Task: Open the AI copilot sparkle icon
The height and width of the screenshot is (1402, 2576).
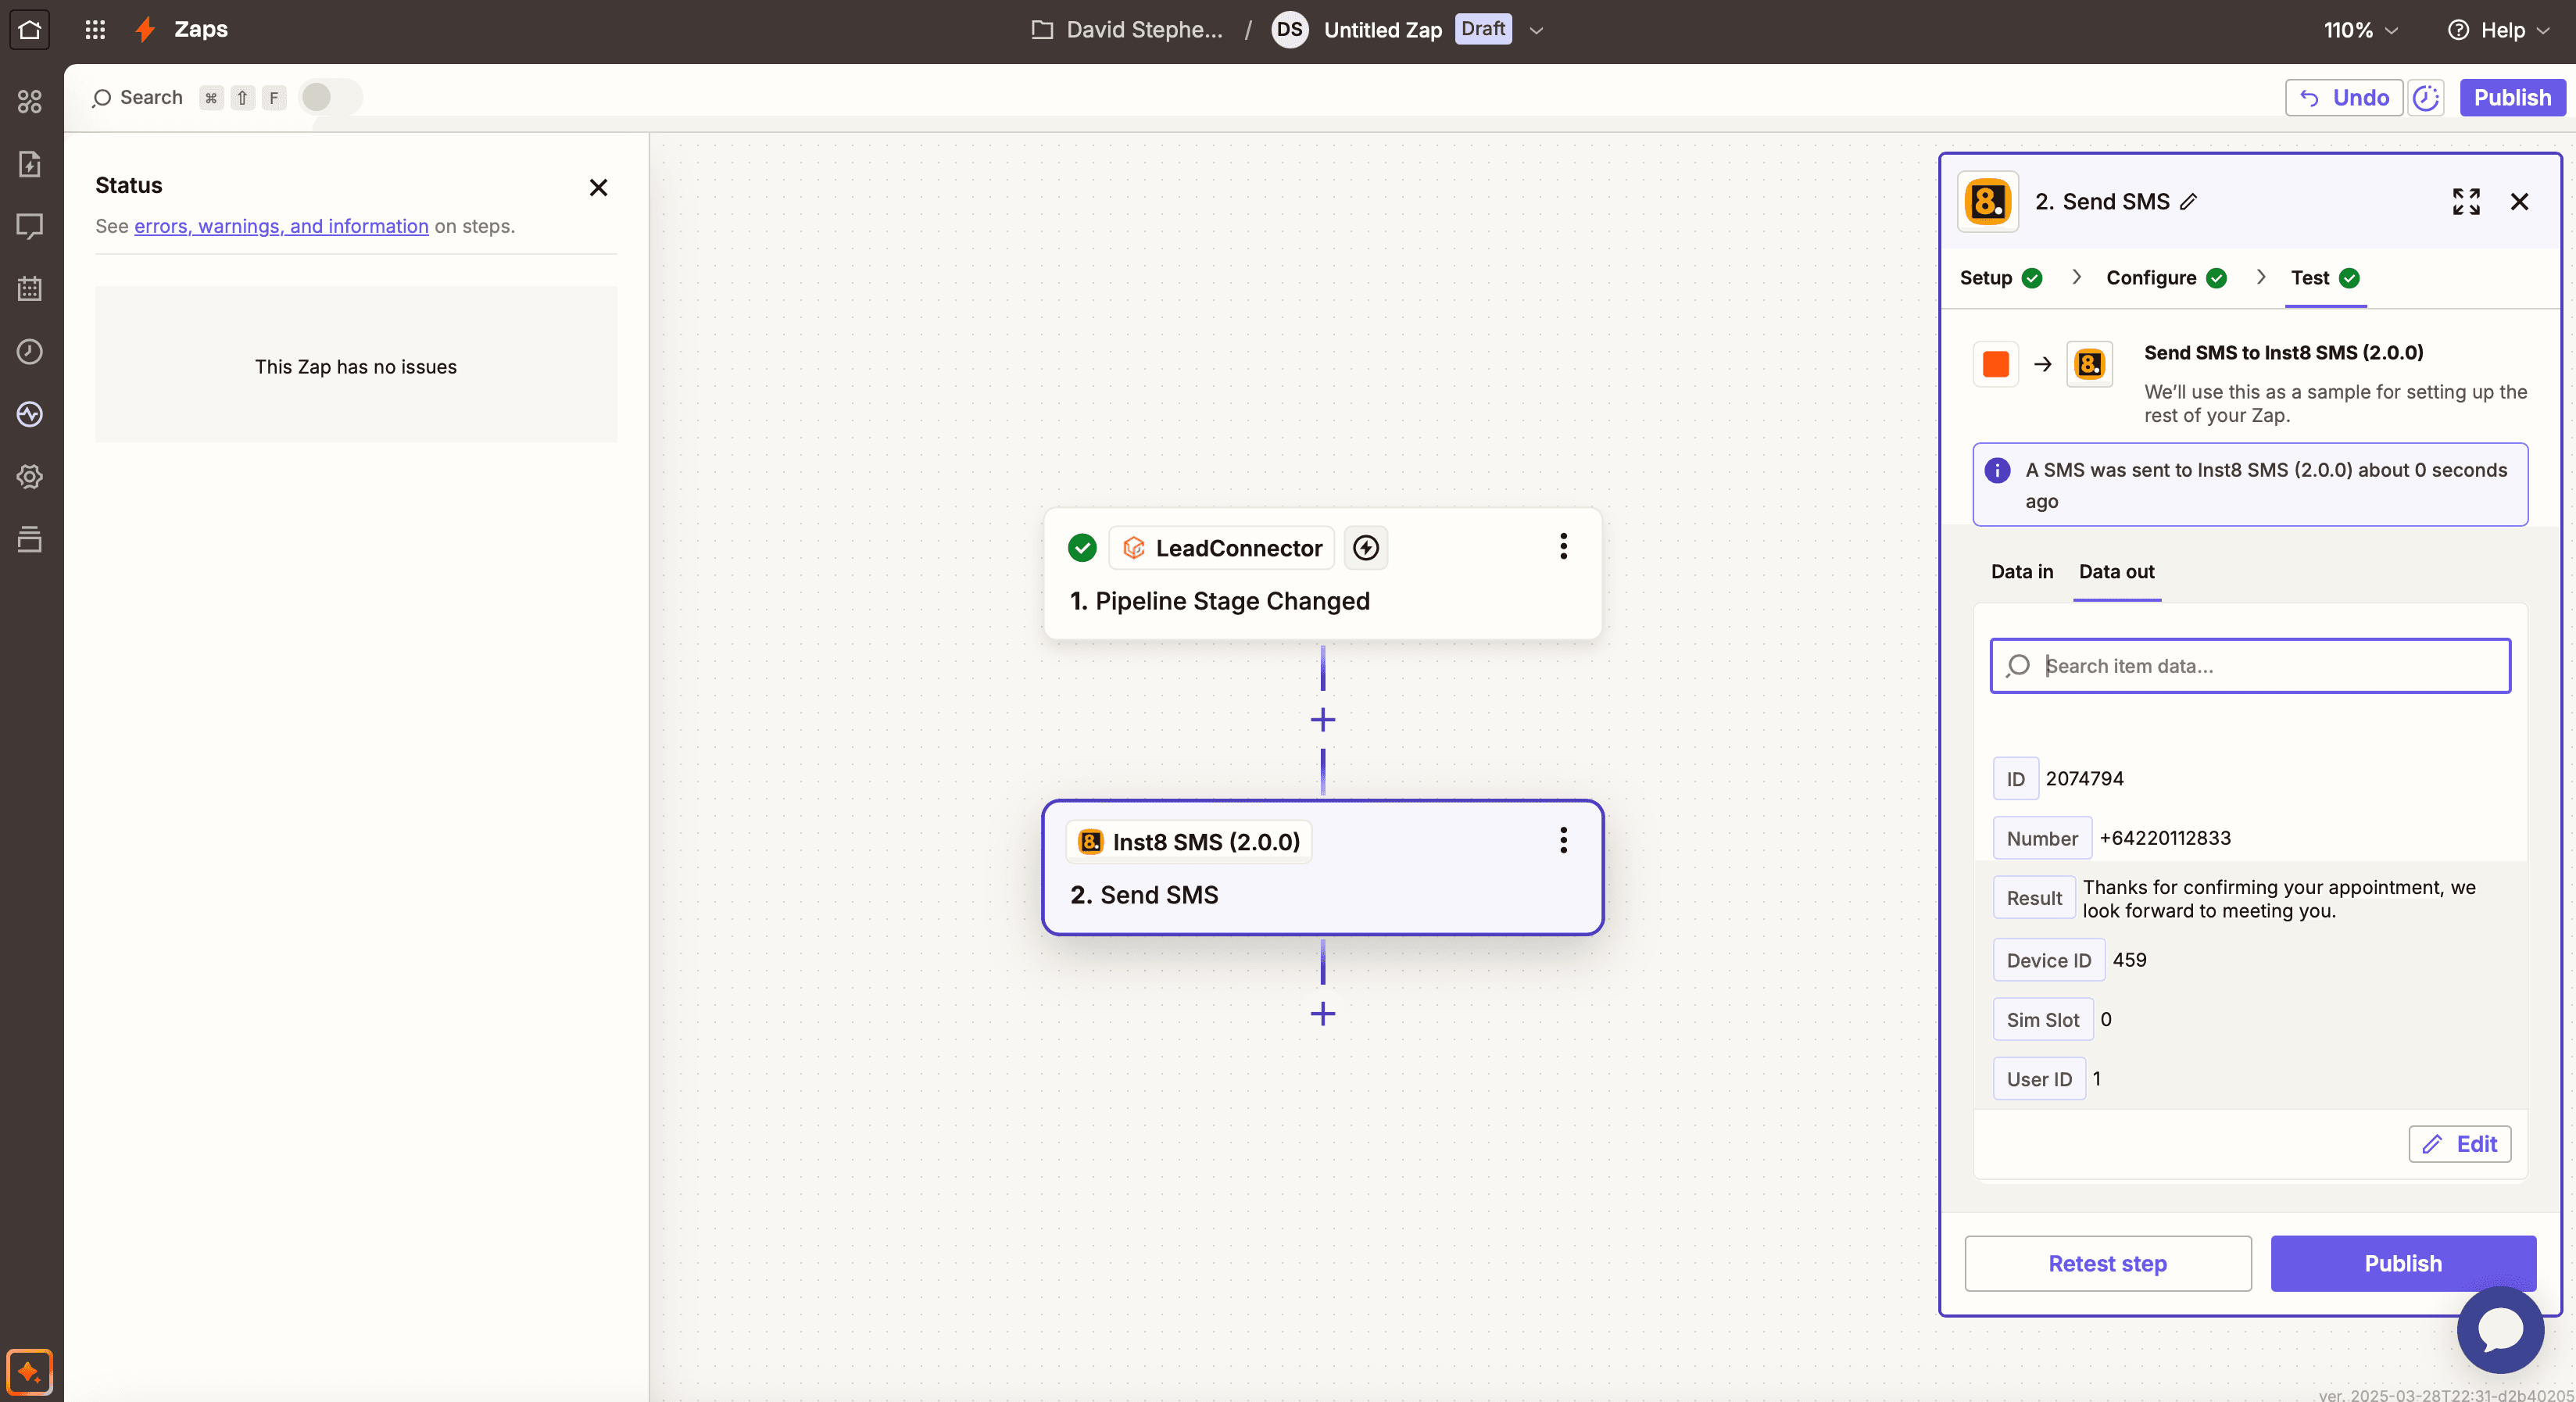Action: tap(29, 1372)
